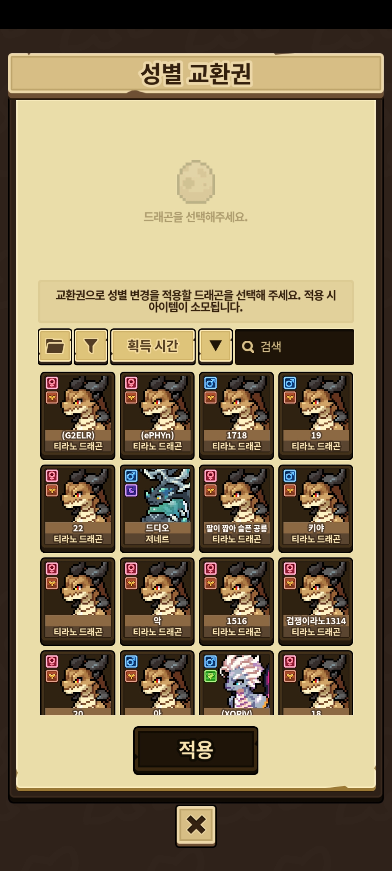392x871 pixels.
Task: Open the folder icon button
Action: 55,346
